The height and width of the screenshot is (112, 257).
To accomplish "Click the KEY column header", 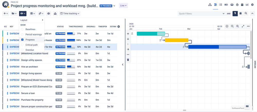I will pos(12,26).
